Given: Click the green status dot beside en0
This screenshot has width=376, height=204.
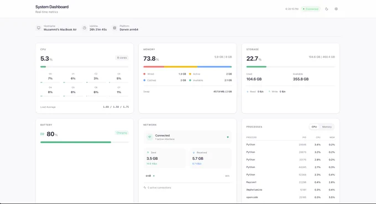Looking at the screenshot, I should click(154, 176).
